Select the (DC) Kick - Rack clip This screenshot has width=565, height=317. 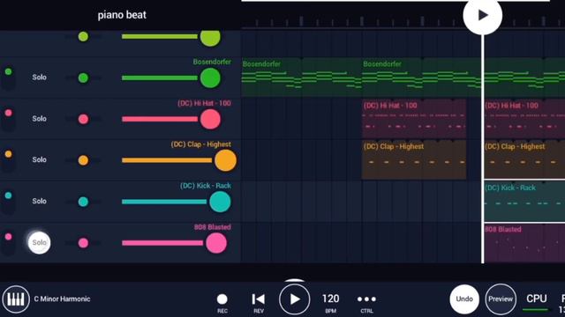coord(524,201)
